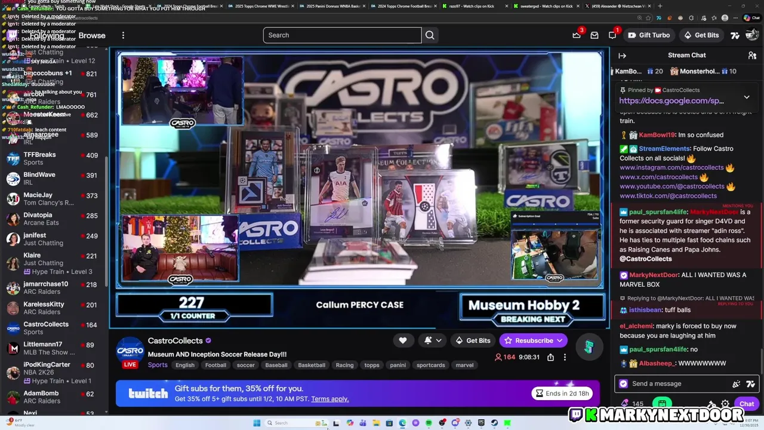
Task: Click the Baseball tag
Action: pyautogui.click(x=276, y=365)
